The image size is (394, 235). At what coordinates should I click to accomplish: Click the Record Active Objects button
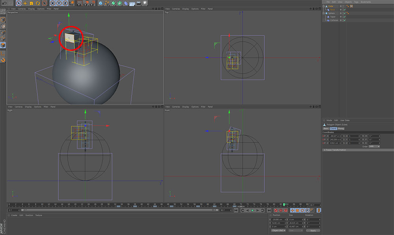[x=276, y=210]
